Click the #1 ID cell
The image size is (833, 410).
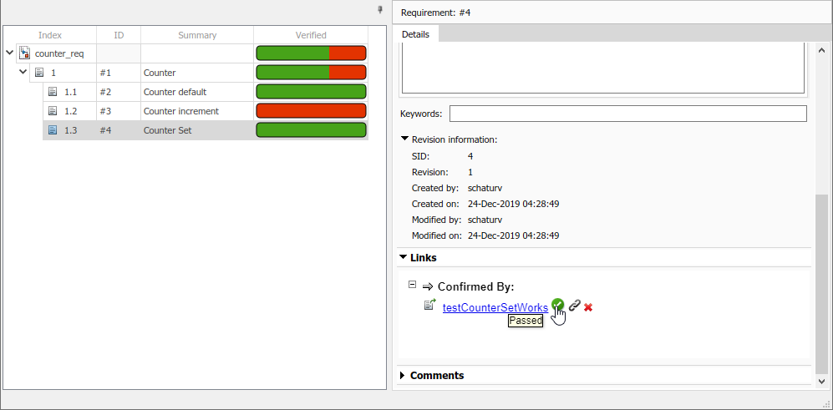tap(119, 73)
